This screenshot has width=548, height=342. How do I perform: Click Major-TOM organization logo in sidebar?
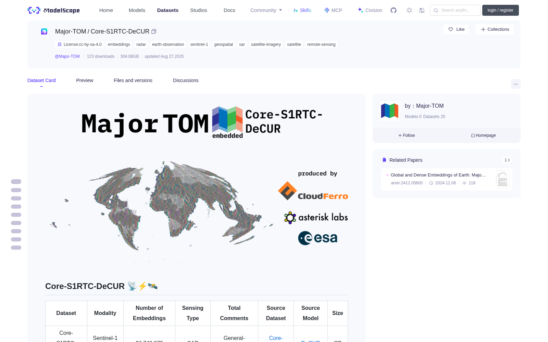click(x=390, y=111)
